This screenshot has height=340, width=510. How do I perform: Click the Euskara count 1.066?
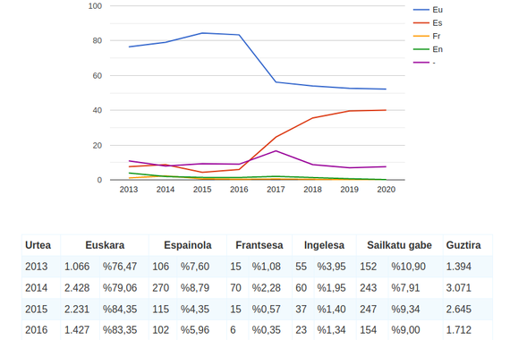tap(80, 267)
